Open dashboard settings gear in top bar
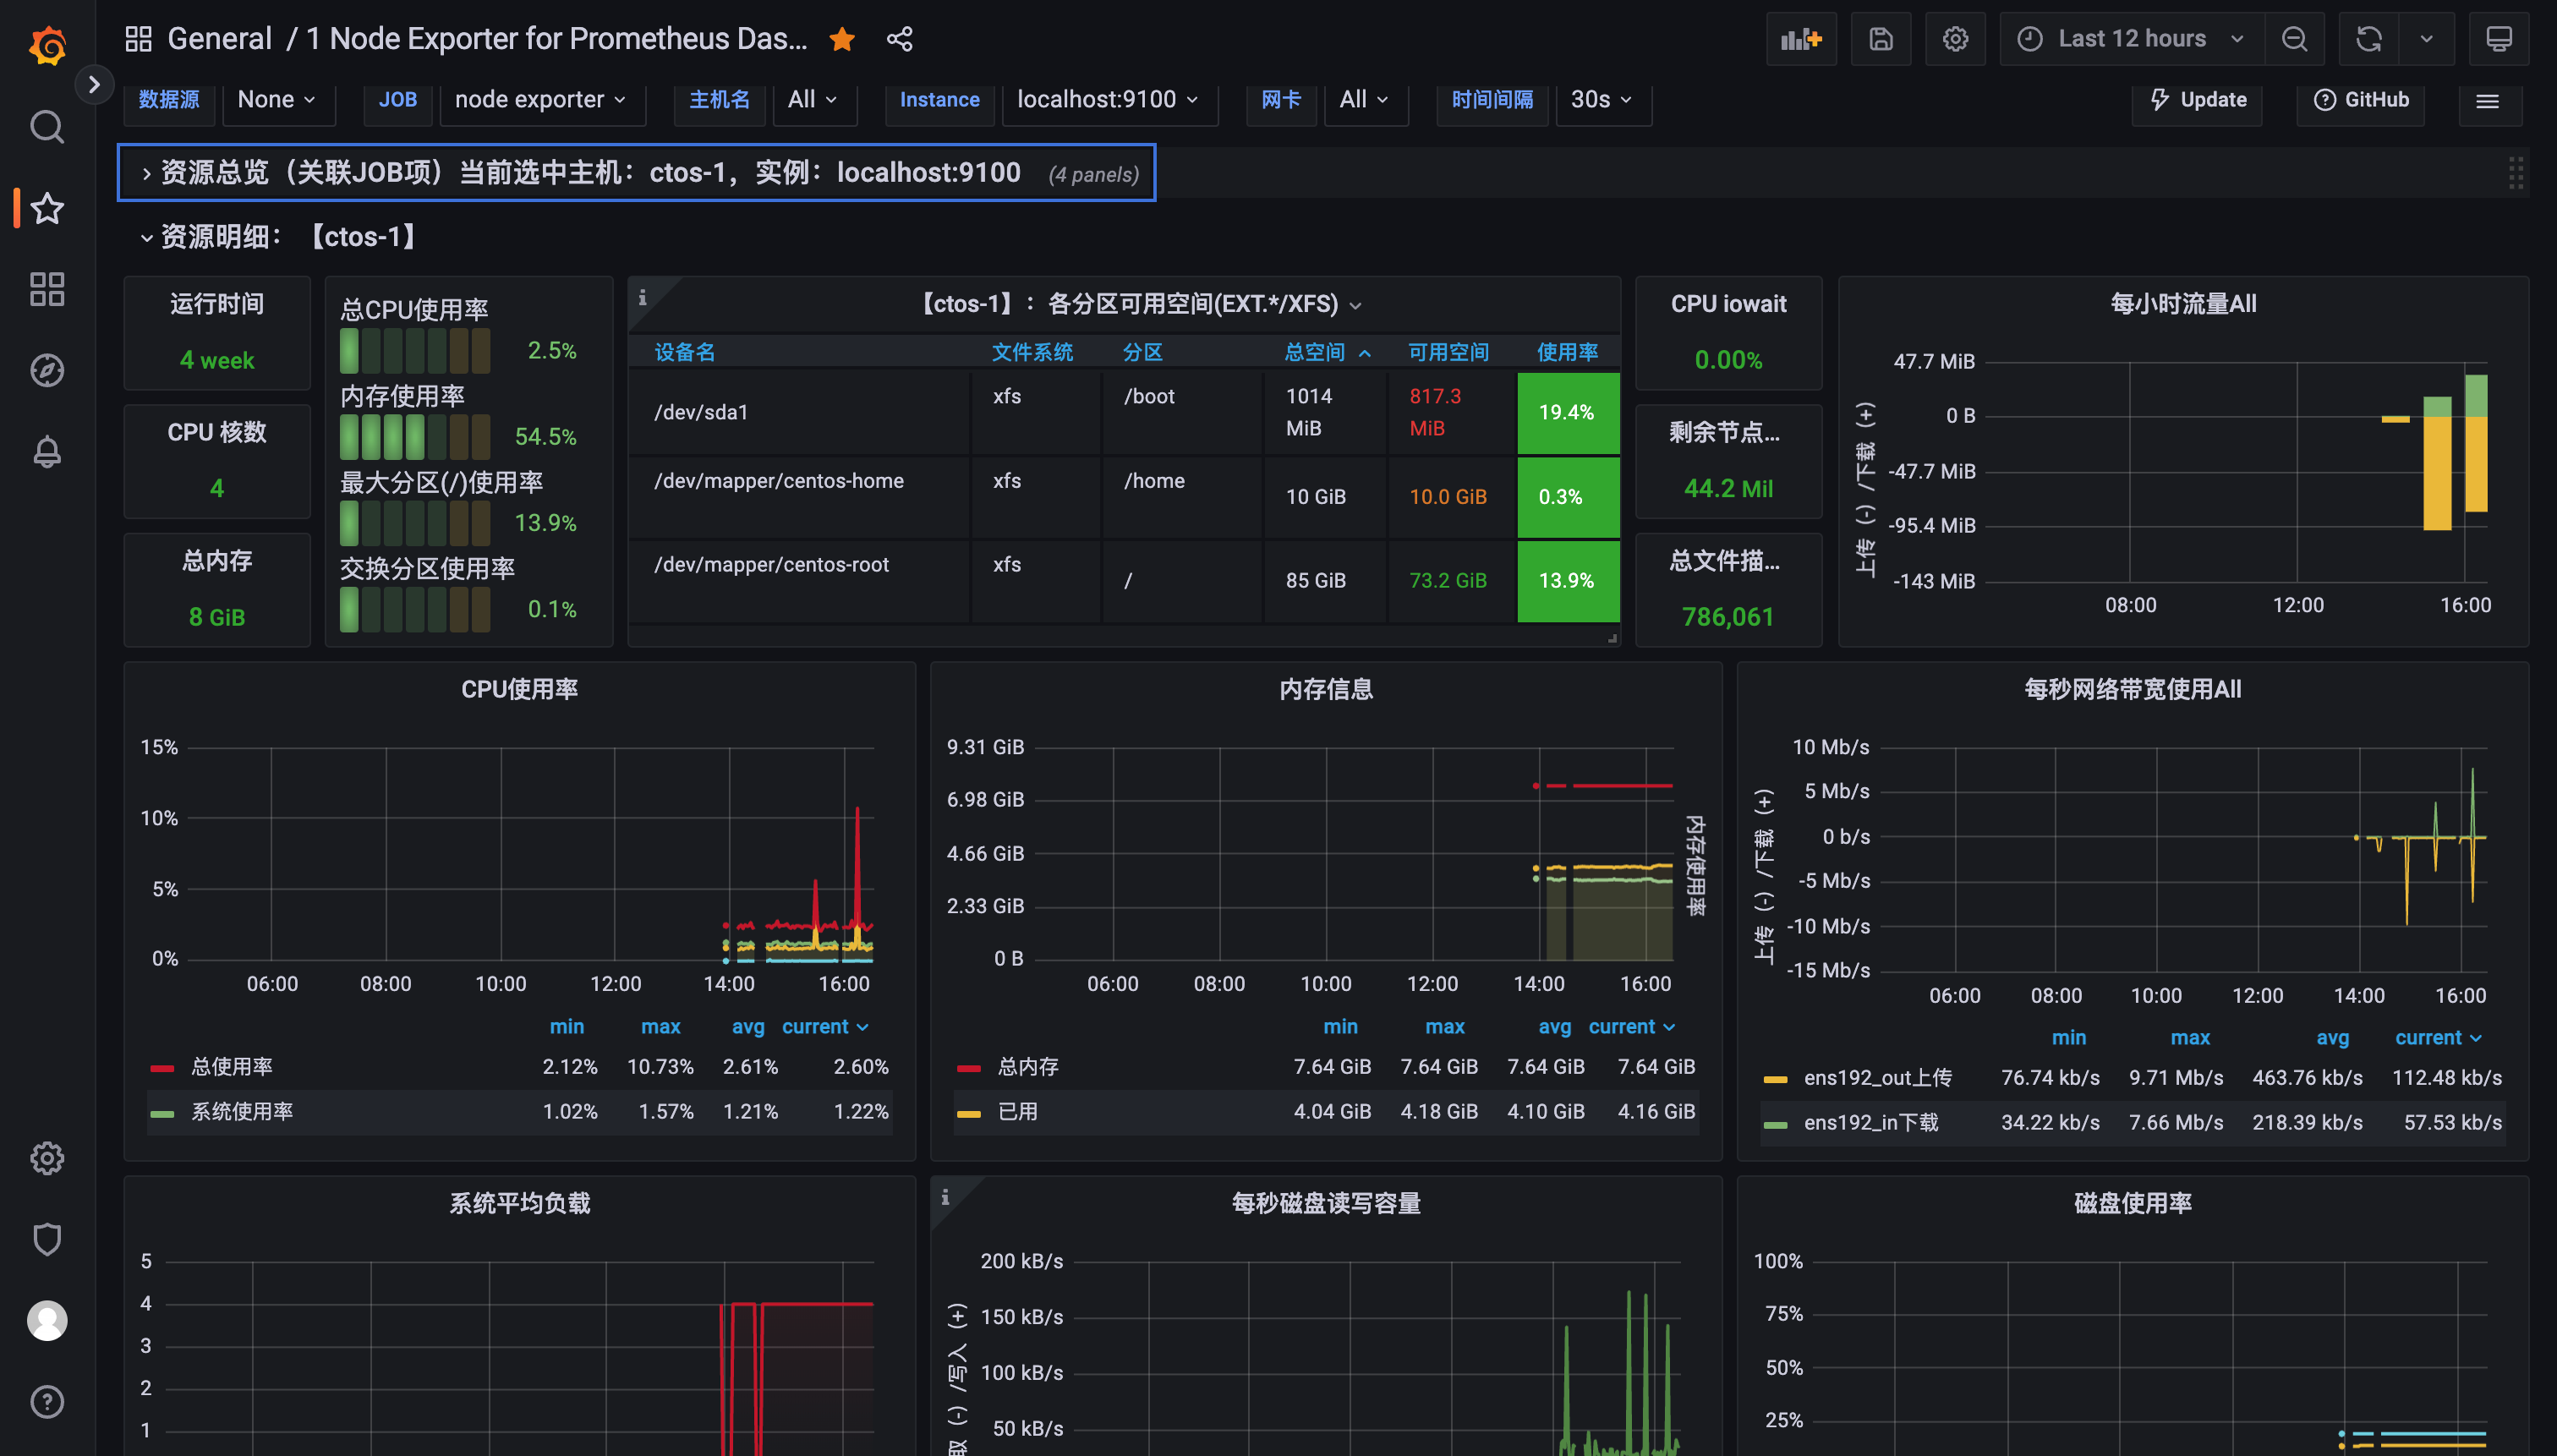The width and height of the screenshot is (2557, 1456). (1955, 39)
